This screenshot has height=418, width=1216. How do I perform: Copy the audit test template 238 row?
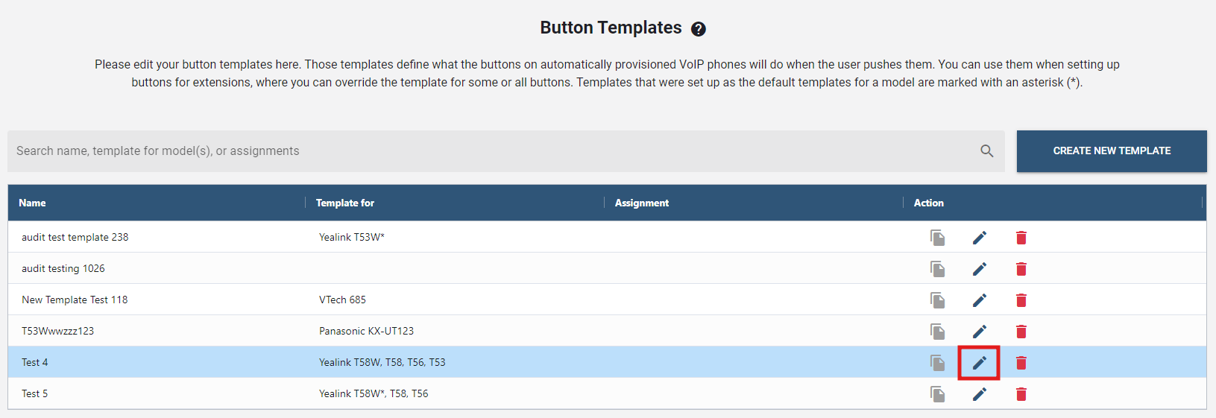coord(937,238)
